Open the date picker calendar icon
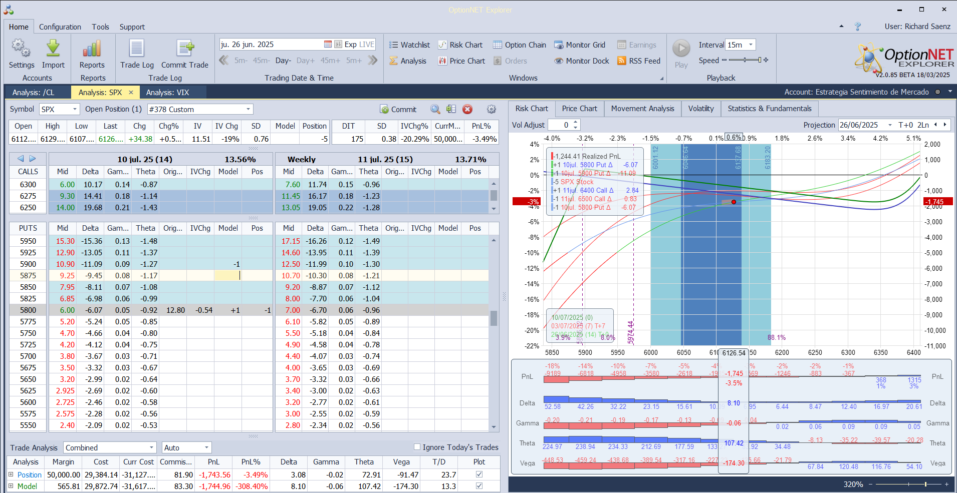This screenshot has height=493, width=957. [328, 44]
